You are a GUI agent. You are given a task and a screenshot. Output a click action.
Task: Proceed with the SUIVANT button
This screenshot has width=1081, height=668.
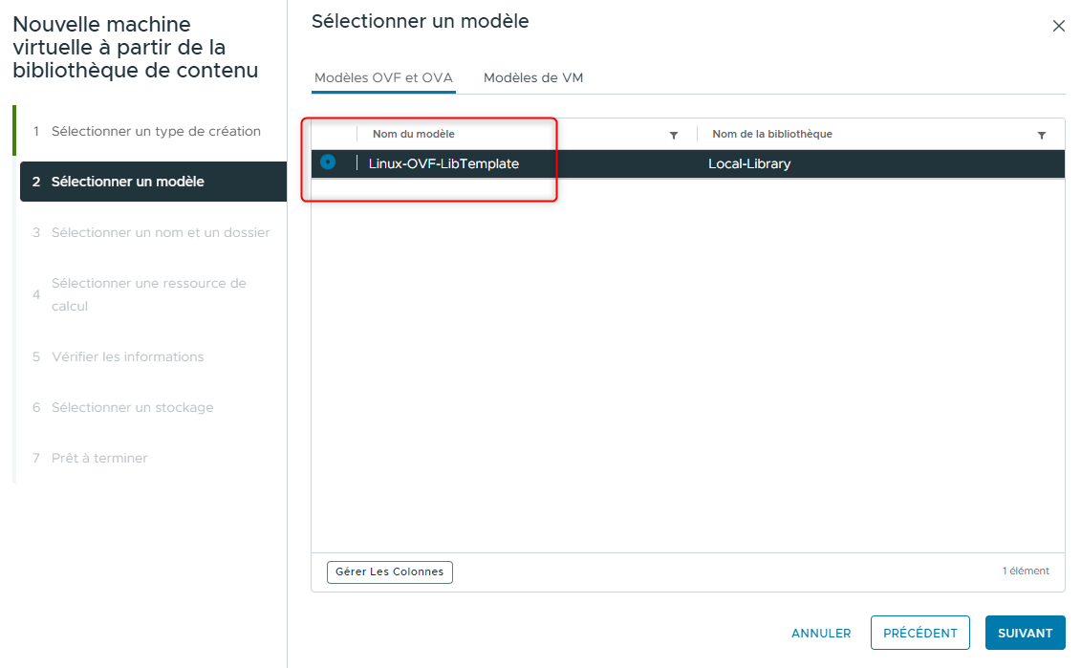click(1025, 633)
